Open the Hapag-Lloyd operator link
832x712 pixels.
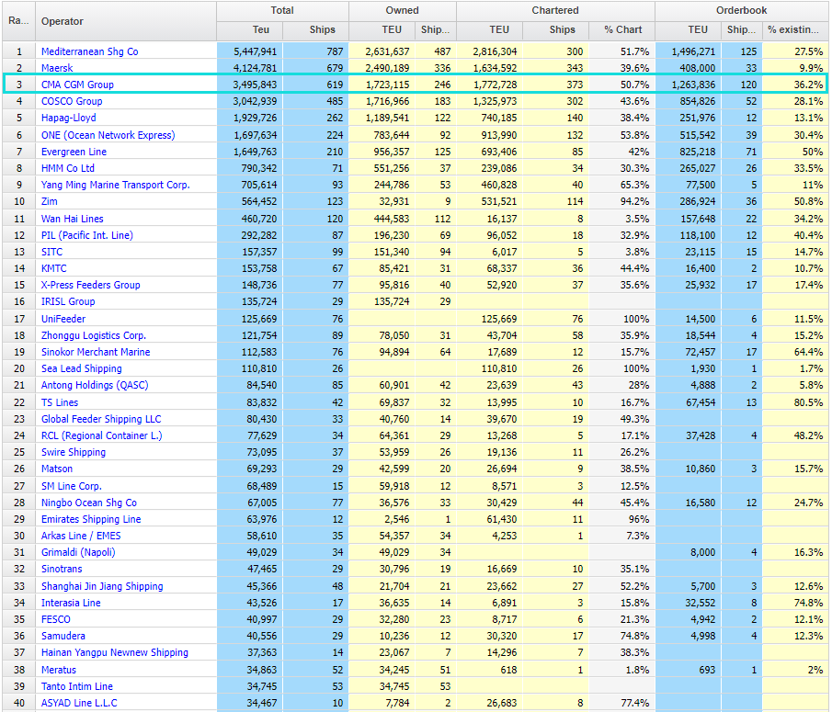pyautogui.click(x=68, y=118)
